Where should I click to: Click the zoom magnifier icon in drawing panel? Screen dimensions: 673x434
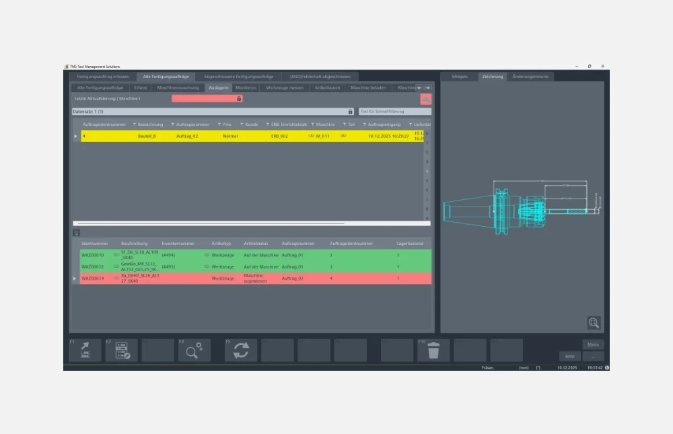click(x=593, y=322)
